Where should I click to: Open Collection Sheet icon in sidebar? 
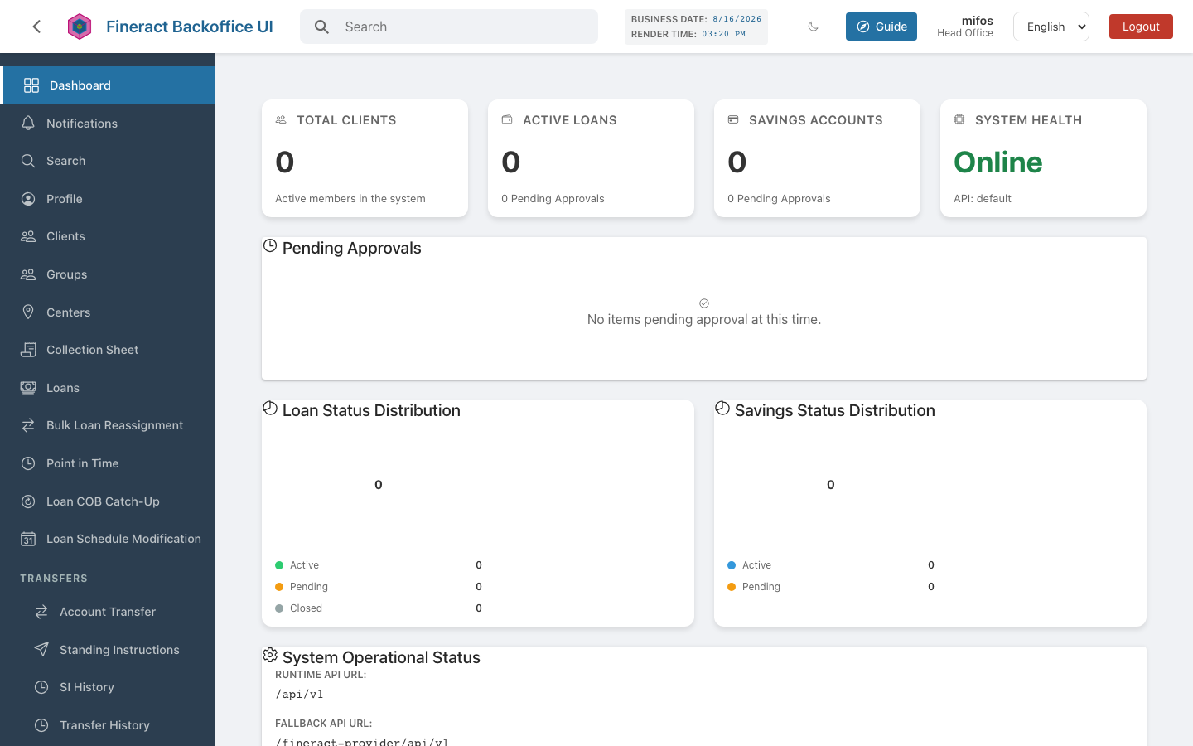(x=28, y=350)
